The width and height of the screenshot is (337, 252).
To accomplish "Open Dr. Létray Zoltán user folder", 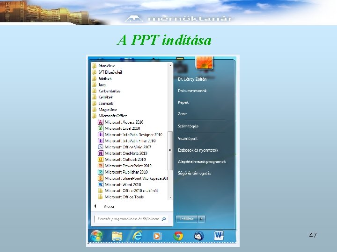I will tap(192, 79).
